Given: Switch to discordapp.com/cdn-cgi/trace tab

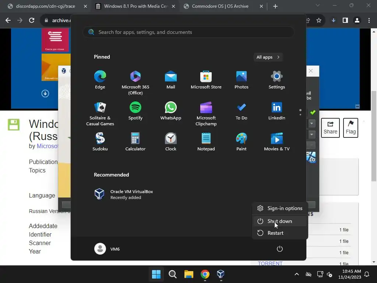Looking at the screenshot, I should 46,6.
